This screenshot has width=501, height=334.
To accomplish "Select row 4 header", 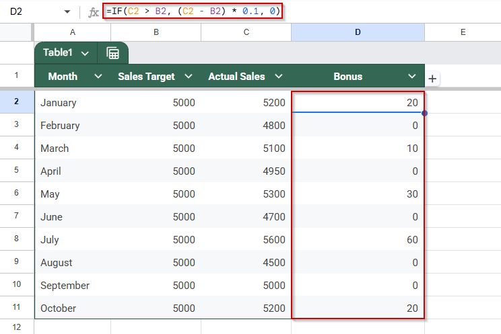I will [16, 148].
